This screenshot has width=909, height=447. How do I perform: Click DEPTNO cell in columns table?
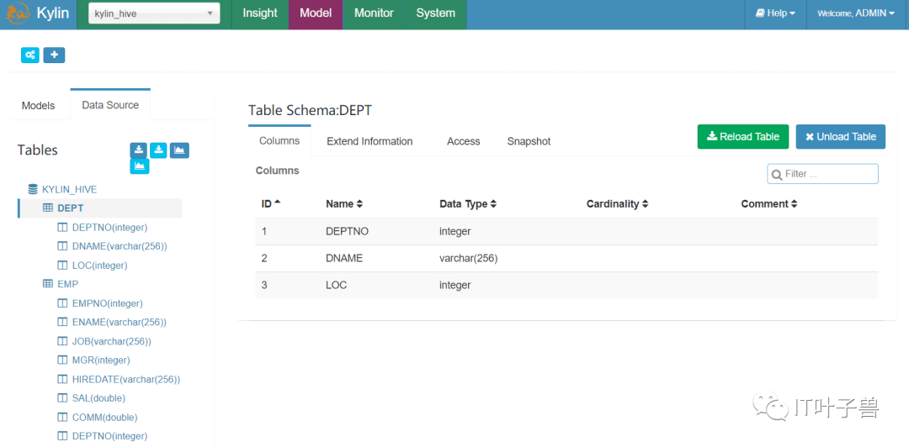point(348,231)
